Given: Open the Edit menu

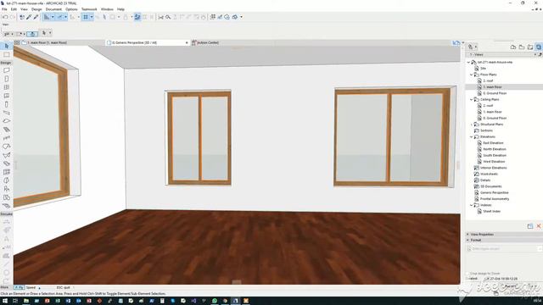Looking at the screenshot, I should [x=14, y=9].
